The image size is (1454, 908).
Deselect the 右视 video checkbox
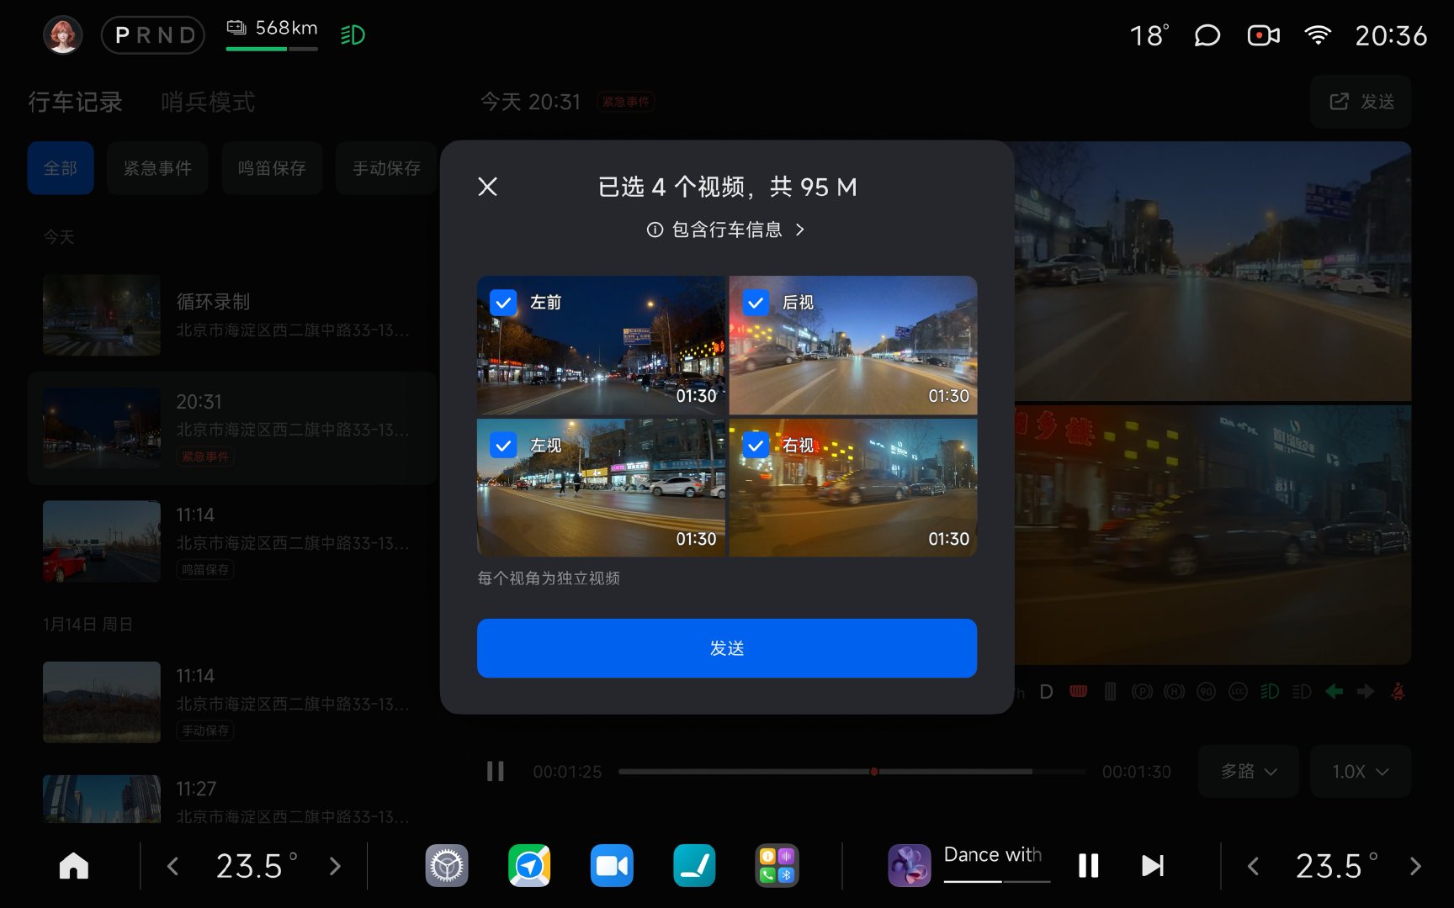[x=756, y=446]
